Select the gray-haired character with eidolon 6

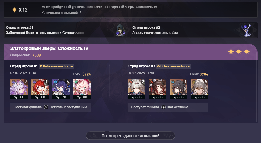[x=200, y=89]
